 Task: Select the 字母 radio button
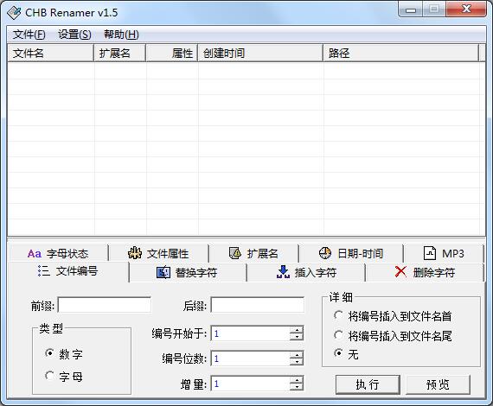[49, 376]
